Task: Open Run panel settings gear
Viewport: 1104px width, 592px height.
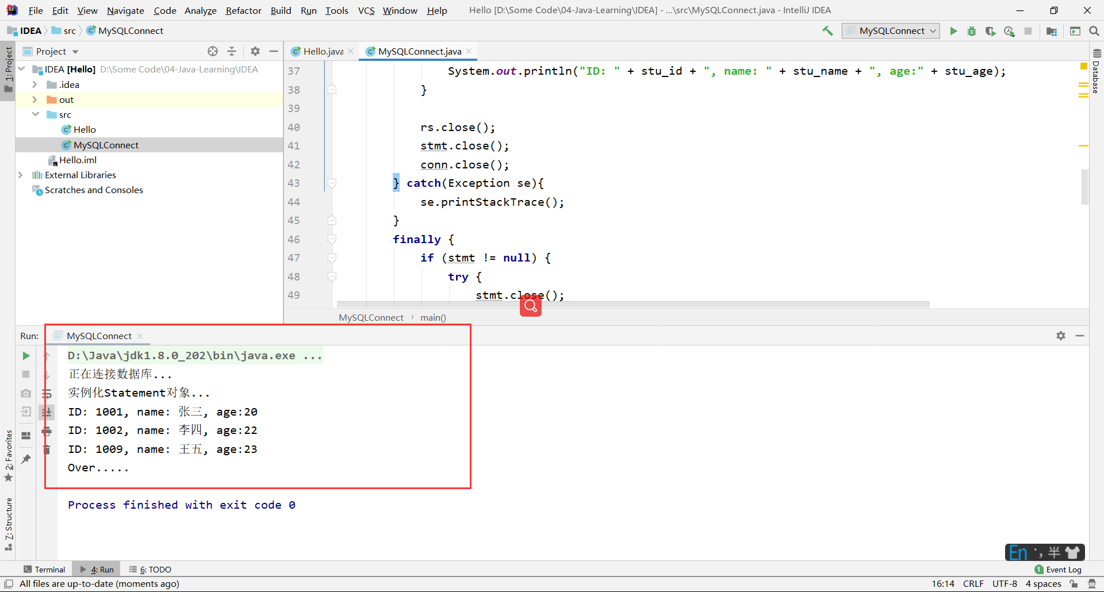Action: coord(1061,336)
